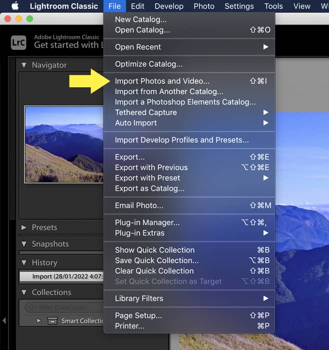Image resolution: width=329 pixels, height=350 pixels.
Task: Open the Tethered Capture submenu
Action: (189, 112)
